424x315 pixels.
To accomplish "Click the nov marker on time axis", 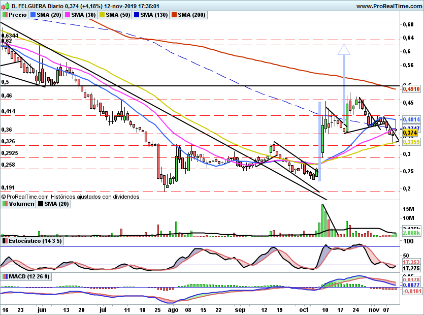I will pyautogui.click(x=374, y=310).
